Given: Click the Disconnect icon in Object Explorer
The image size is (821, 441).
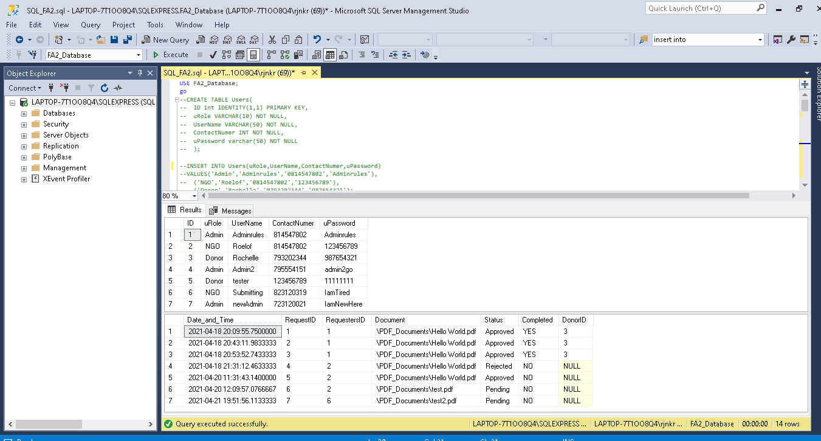Looking at the screenshot, I should click(64, 88).
